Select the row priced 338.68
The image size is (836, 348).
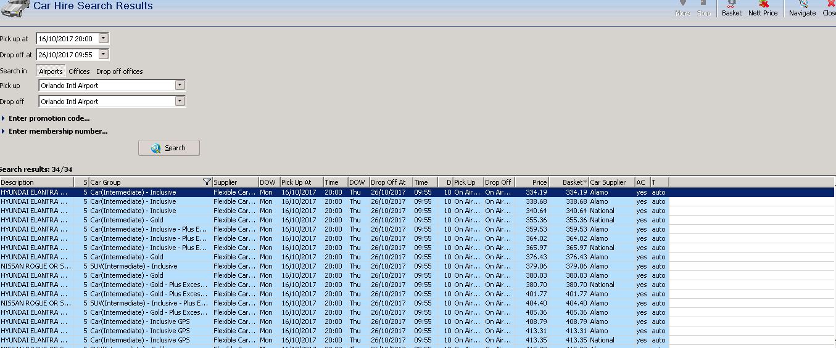(334, 201)
